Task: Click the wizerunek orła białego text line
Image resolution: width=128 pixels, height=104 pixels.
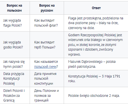Action: click(x=95, y=40)
